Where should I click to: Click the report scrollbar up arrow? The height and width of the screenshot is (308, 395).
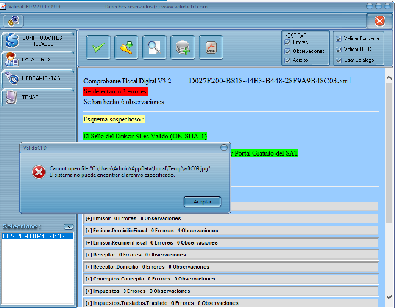point(389,78)
